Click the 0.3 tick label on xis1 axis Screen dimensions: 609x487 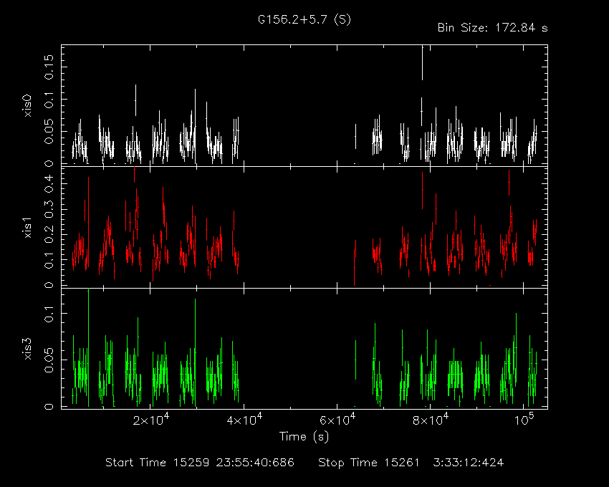pyautogui.click(x=49, y=209)
